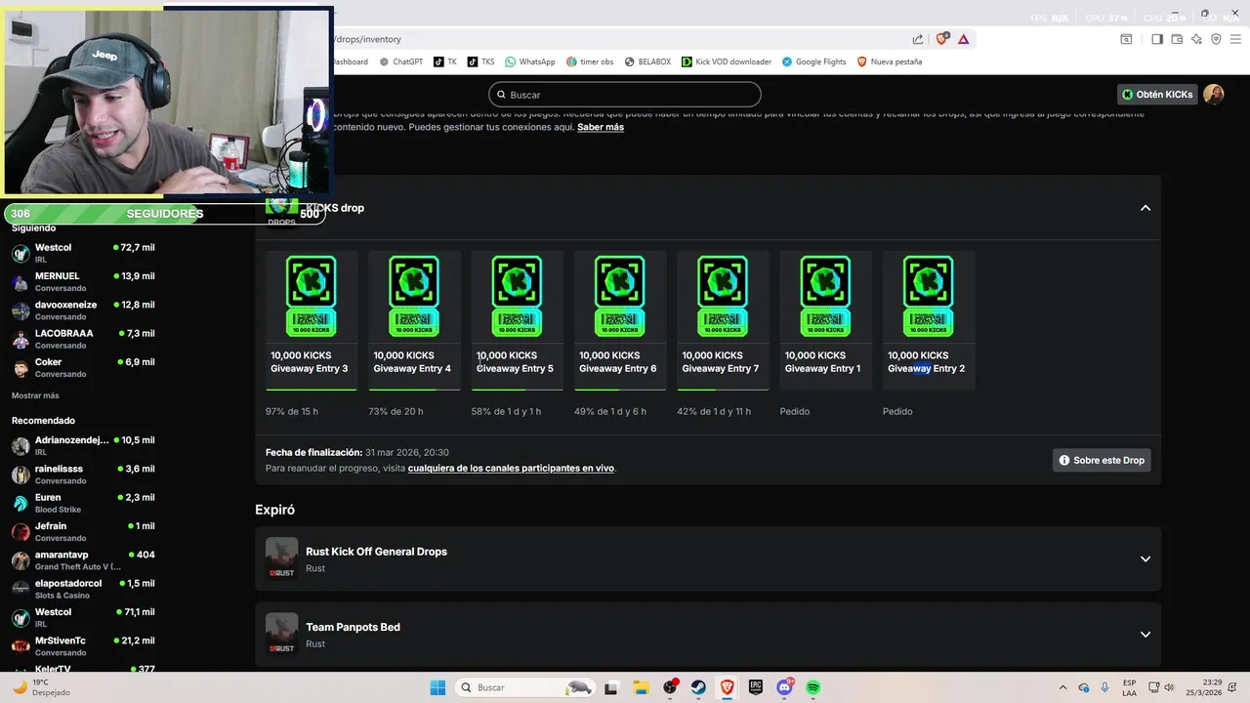Viewport: 1250px width, 703px height.
Task: Open File Explorer from the taskbar
Action: pyautogui.click(x=641, y=687)
